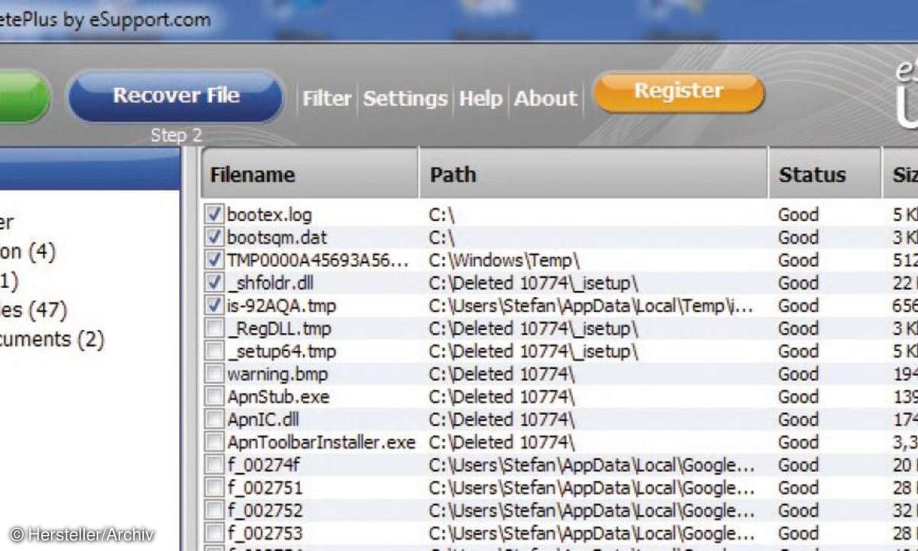Screen dimensions: 918x551
Task: Click the Status cell of warning.bmp
Action: [x=799, y=374]
